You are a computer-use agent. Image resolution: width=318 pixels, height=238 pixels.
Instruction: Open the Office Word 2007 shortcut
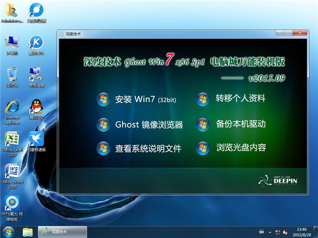[x=12, y=177]
